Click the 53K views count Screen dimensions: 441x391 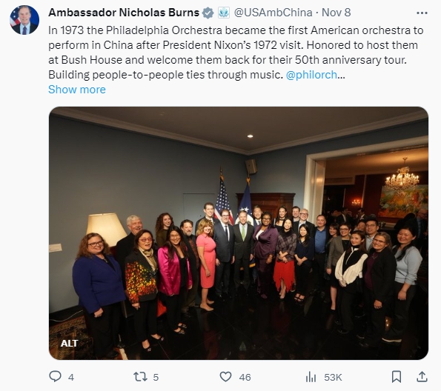tap(333, 377)
